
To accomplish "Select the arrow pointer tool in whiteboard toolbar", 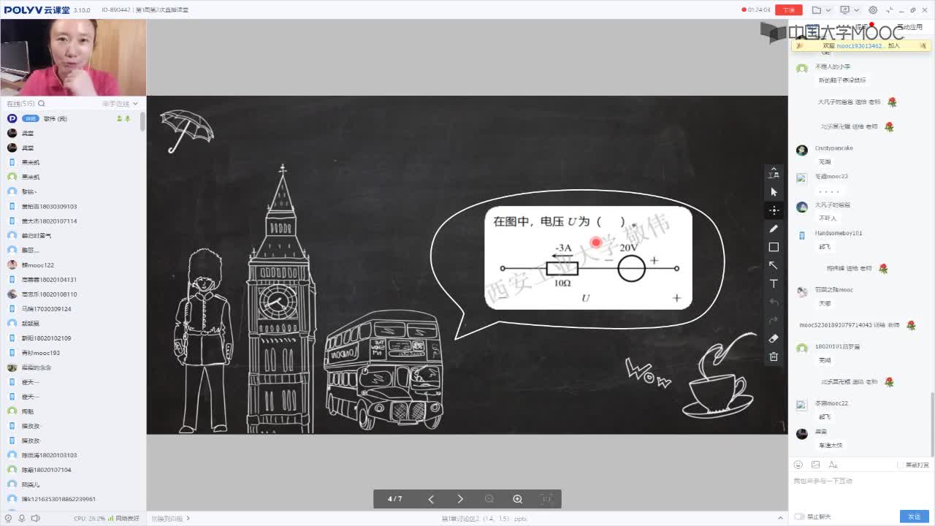I will (x=774, y=192).
